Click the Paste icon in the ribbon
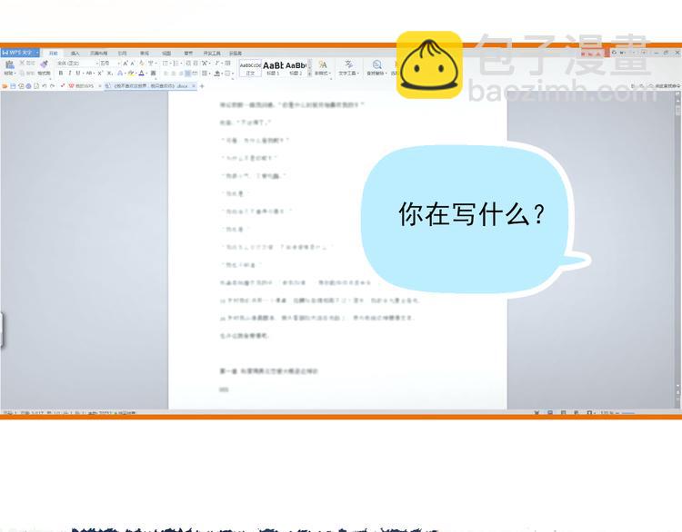Viewport: 682px width, 532px height. click(10, 65)
